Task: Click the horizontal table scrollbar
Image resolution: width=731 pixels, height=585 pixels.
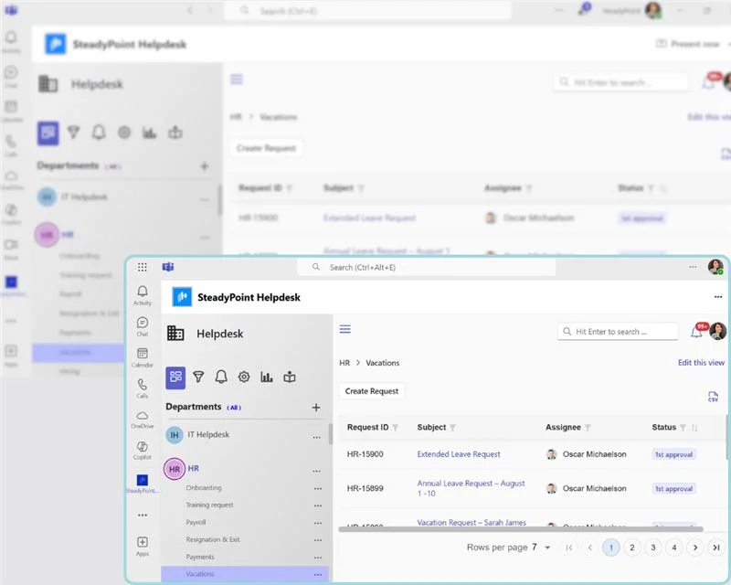Action: pos(521,529)
